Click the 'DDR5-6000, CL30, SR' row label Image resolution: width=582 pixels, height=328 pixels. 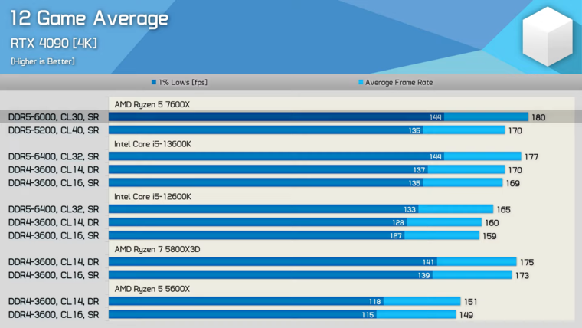tap(54, 117)
